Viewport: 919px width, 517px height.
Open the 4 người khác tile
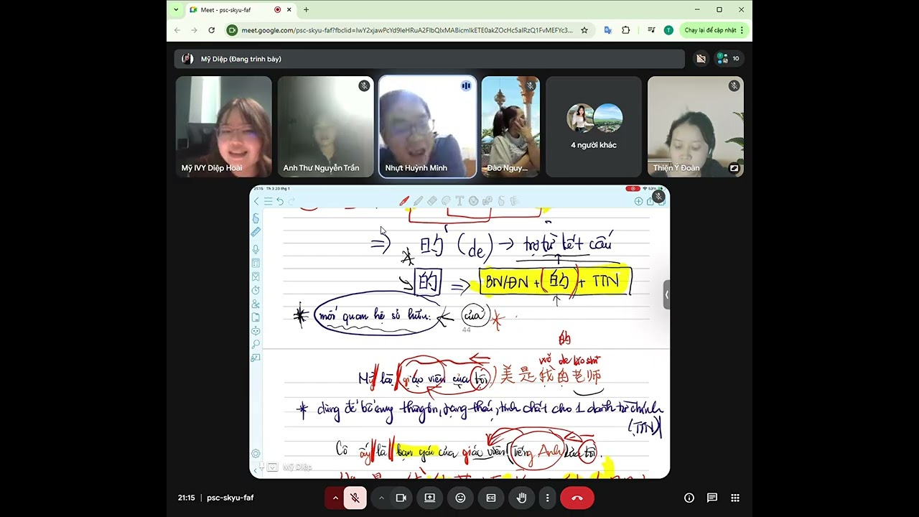coord(594,126)
